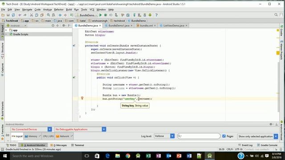Viewport: 285px width, 160px height.
Task: Click the Undo arrow icon
Action: coord(20,15)
